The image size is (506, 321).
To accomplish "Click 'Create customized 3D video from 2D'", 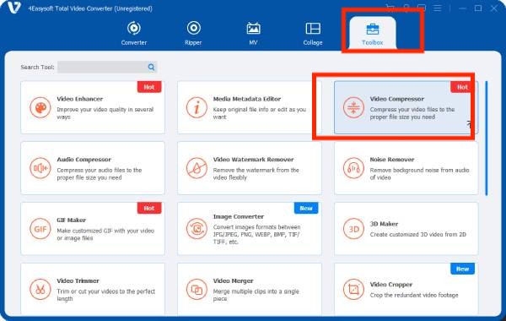I will click(x=418, y=234).
